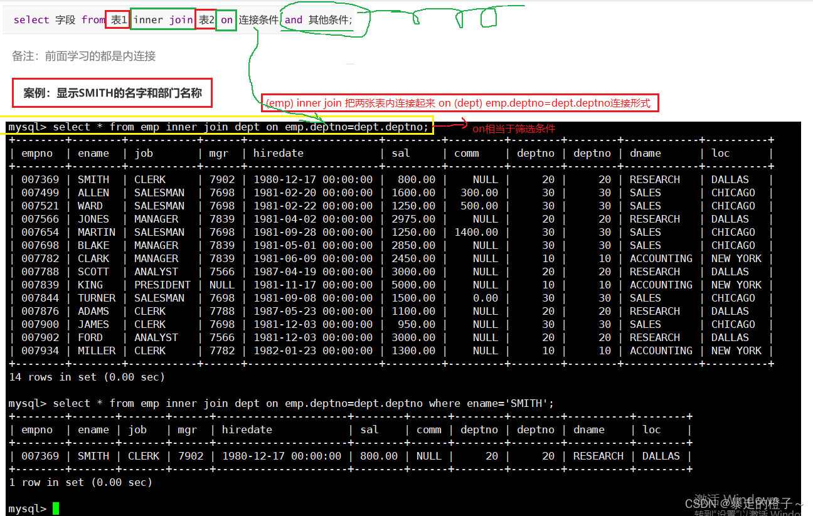Click comm value '1400.00'
Screen dimensions: 813x516
pos(476,232)
